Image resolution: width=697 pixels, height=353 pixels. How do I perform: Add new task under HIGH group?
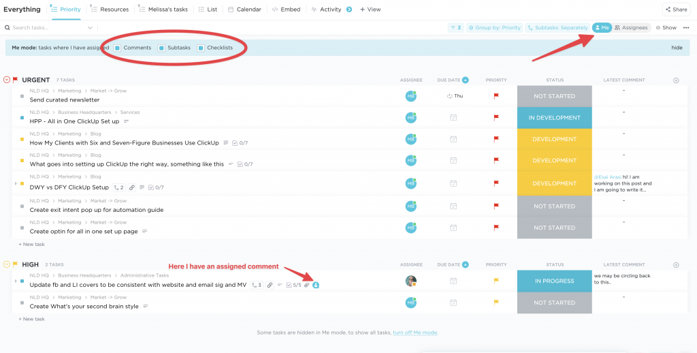(x=31, y=319)
